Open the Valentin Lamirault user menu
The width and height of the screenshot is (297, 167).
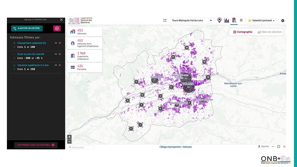coord(261,21)
